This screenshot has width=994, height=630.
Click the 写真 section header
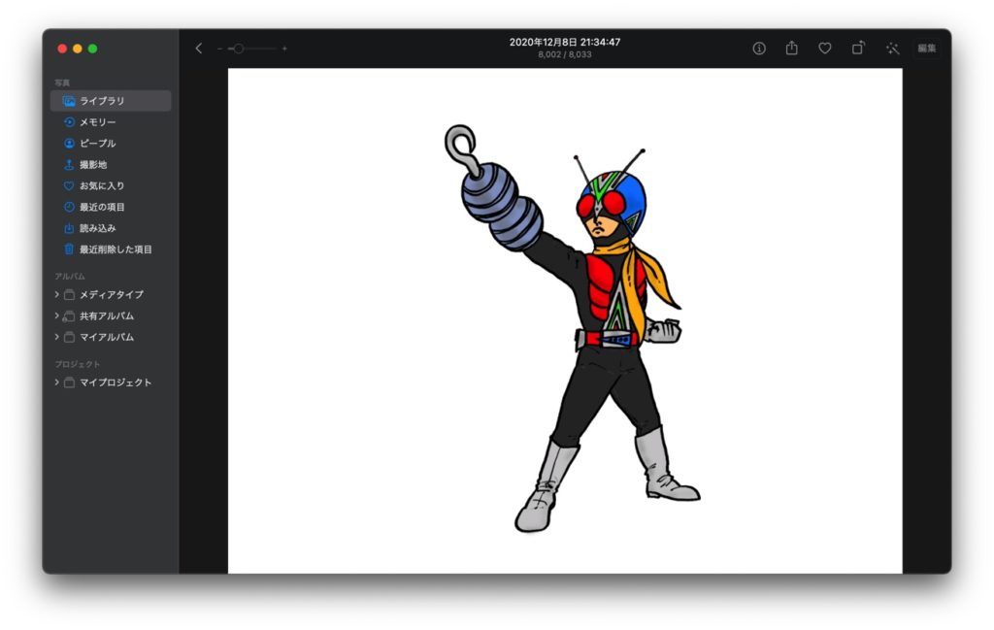click(x=62, y=83)
